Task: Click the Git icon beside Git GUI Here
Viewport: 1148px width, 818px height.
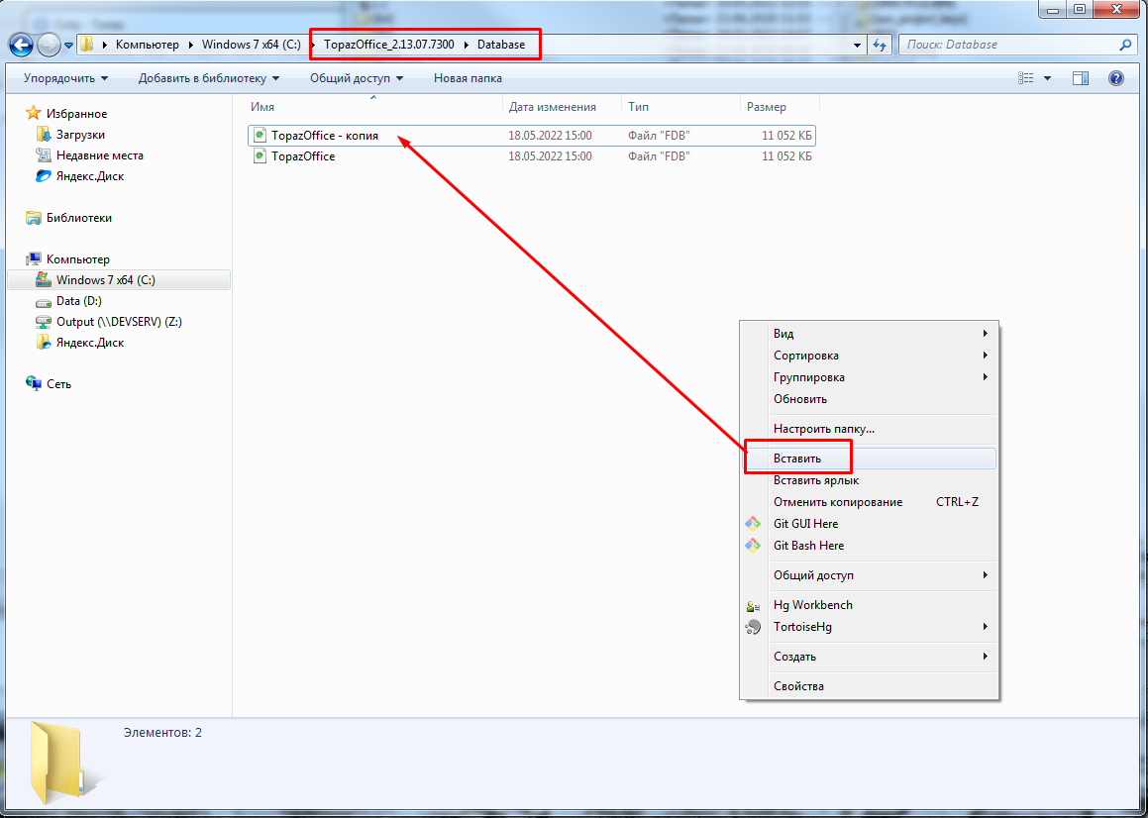Action: [753, 524]
